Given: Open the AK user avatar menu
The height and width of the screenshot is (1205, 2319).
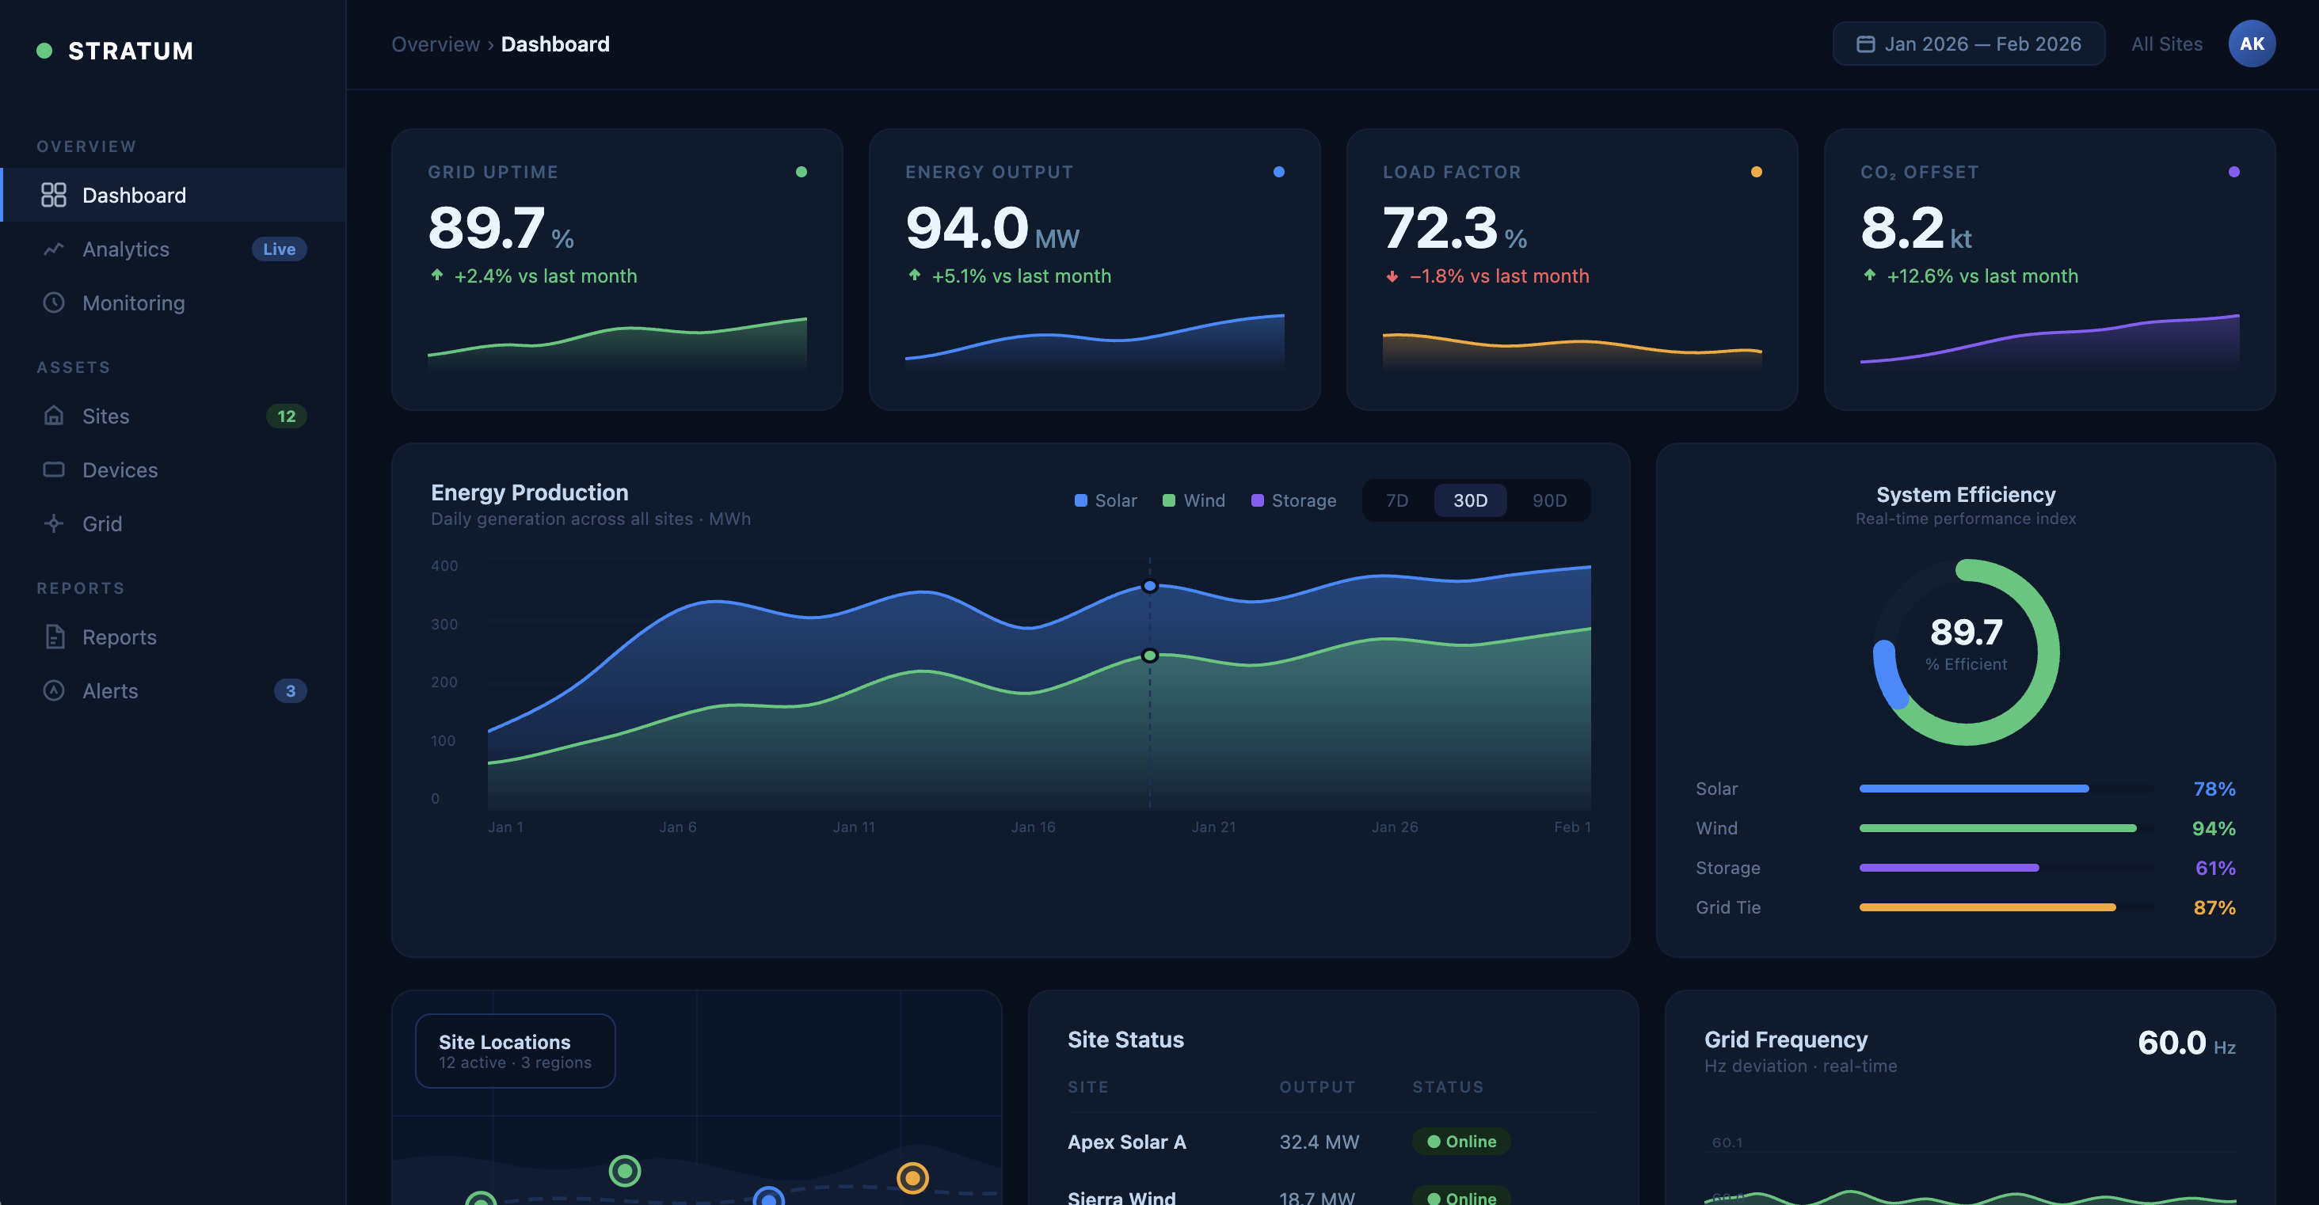Looking at the screenshot, I should click(2252, 44).
